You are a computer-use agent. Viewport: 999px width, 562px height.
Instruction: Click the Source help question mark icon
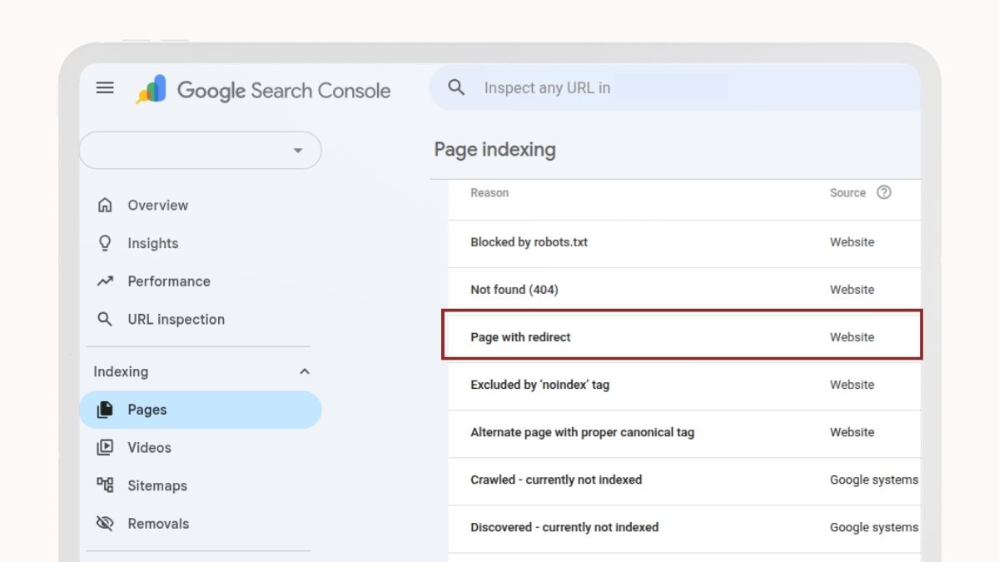tap(884, 192)
